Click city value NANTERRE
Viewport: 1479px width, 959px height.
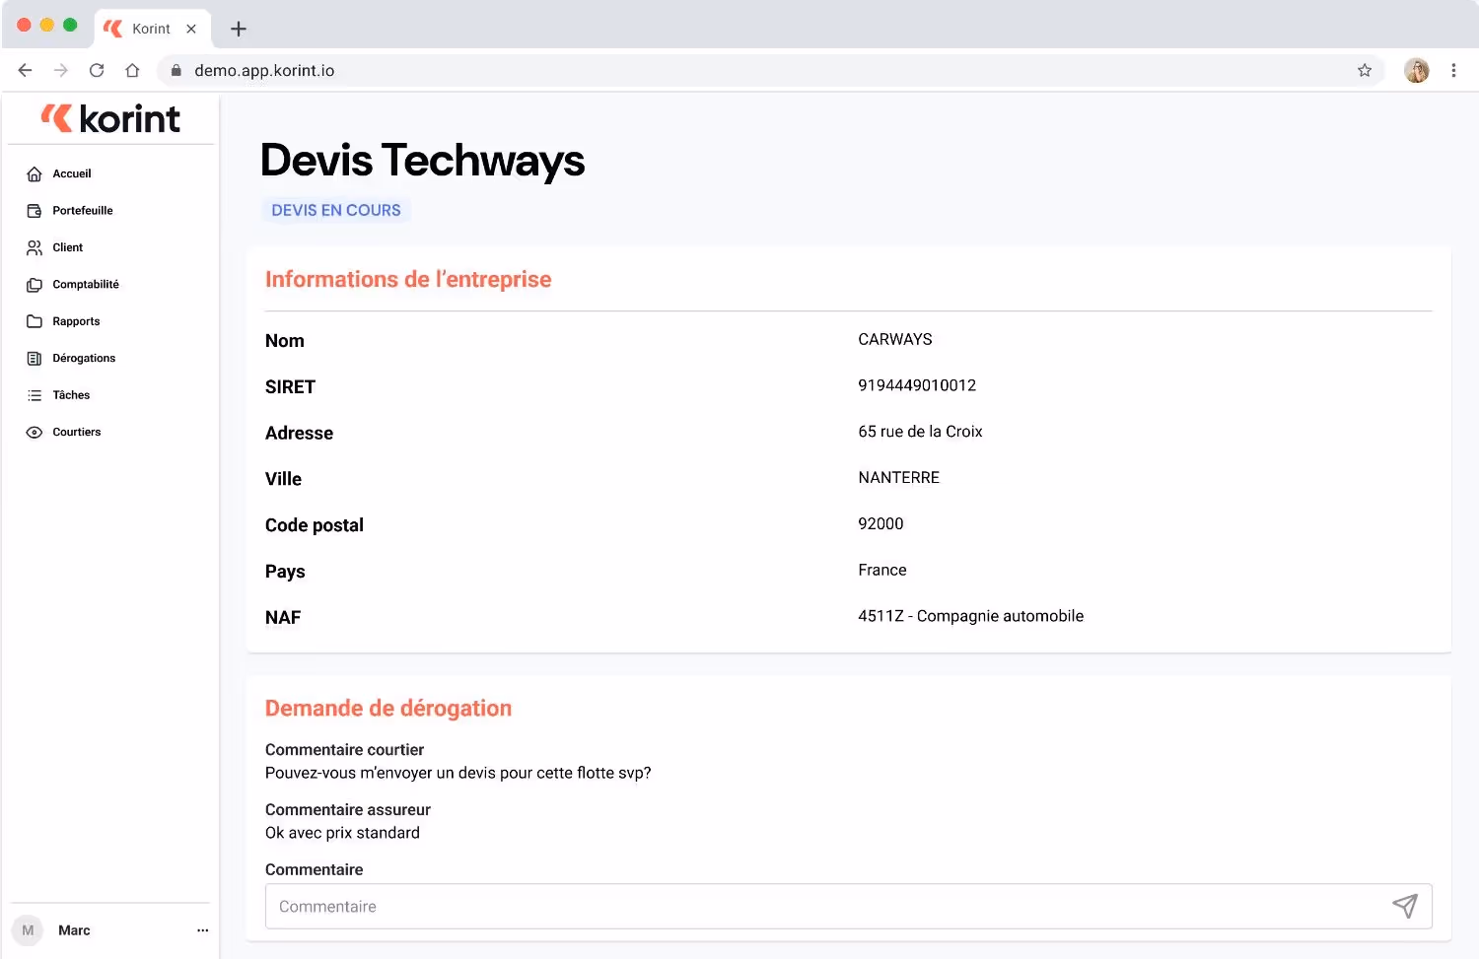click(x=898, y=478)
